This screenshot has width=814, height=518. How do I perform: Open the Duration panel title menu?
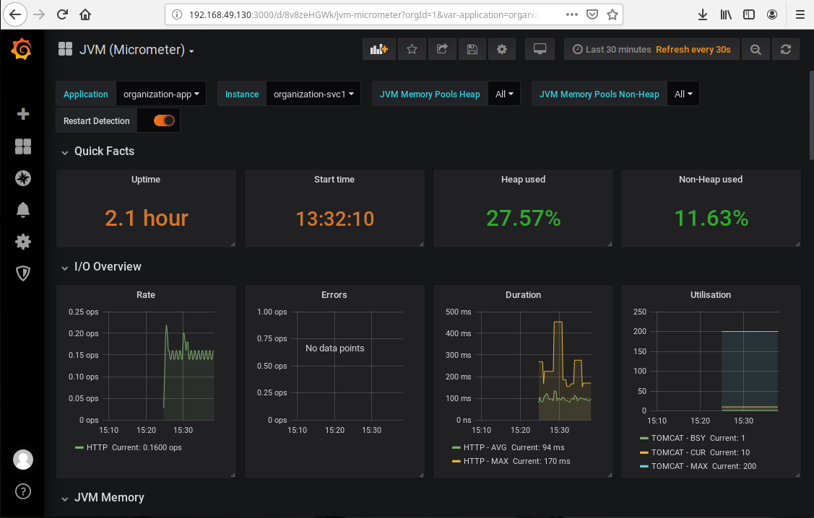[x=523, y=294]
